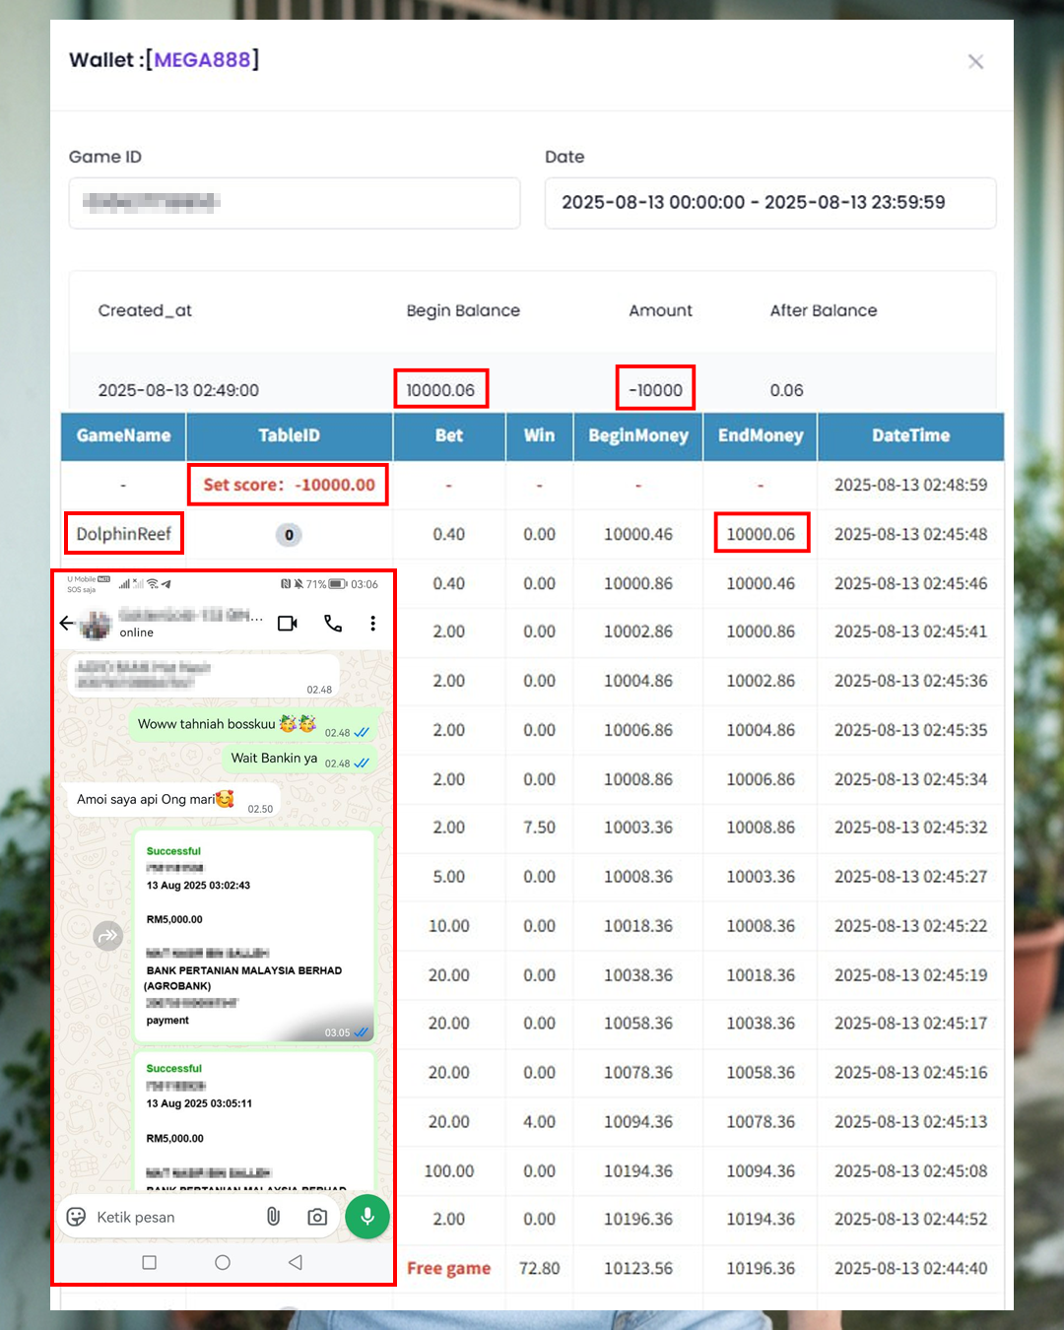
Task: Start a WhatsApp voice call
Action: pos(333,623)
